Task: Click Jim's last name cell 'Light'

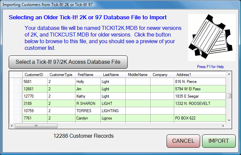Action: point(113,89)
